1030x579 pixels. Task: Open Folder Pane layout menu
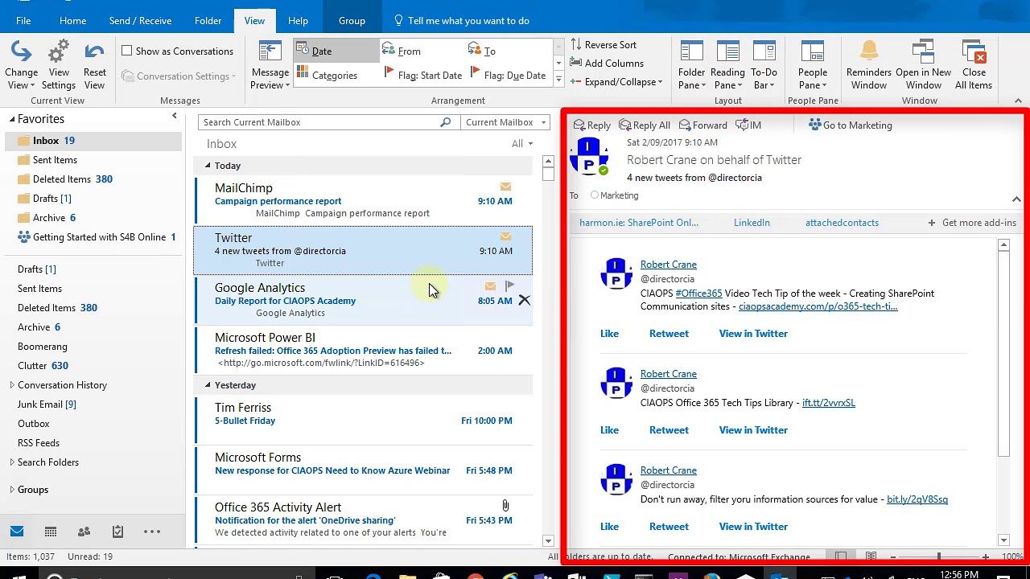click(x=691, y=65)
